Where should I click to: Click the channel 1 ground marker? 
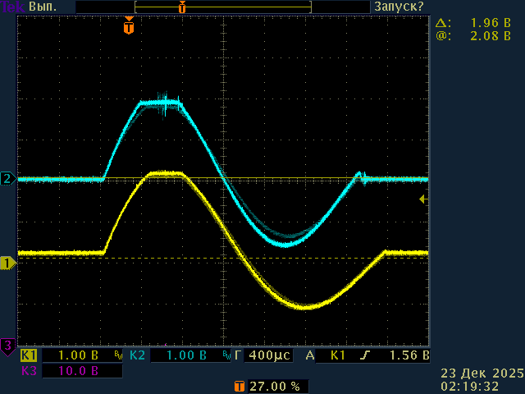click(7, 263)
